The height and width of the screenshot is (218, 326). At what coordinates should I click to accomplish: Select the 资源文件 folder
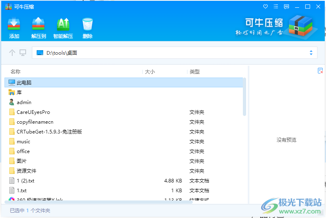point(26,171)
